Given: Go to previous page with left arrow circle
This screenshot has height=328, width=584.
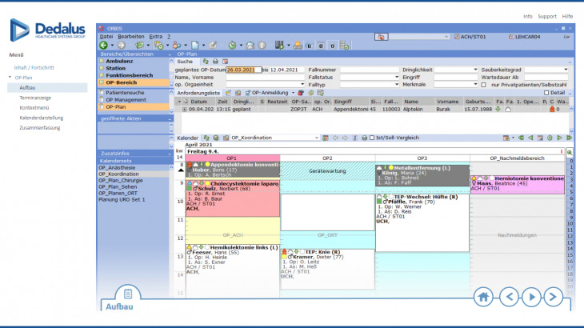Looking at the screenshot, I should 508,297.
